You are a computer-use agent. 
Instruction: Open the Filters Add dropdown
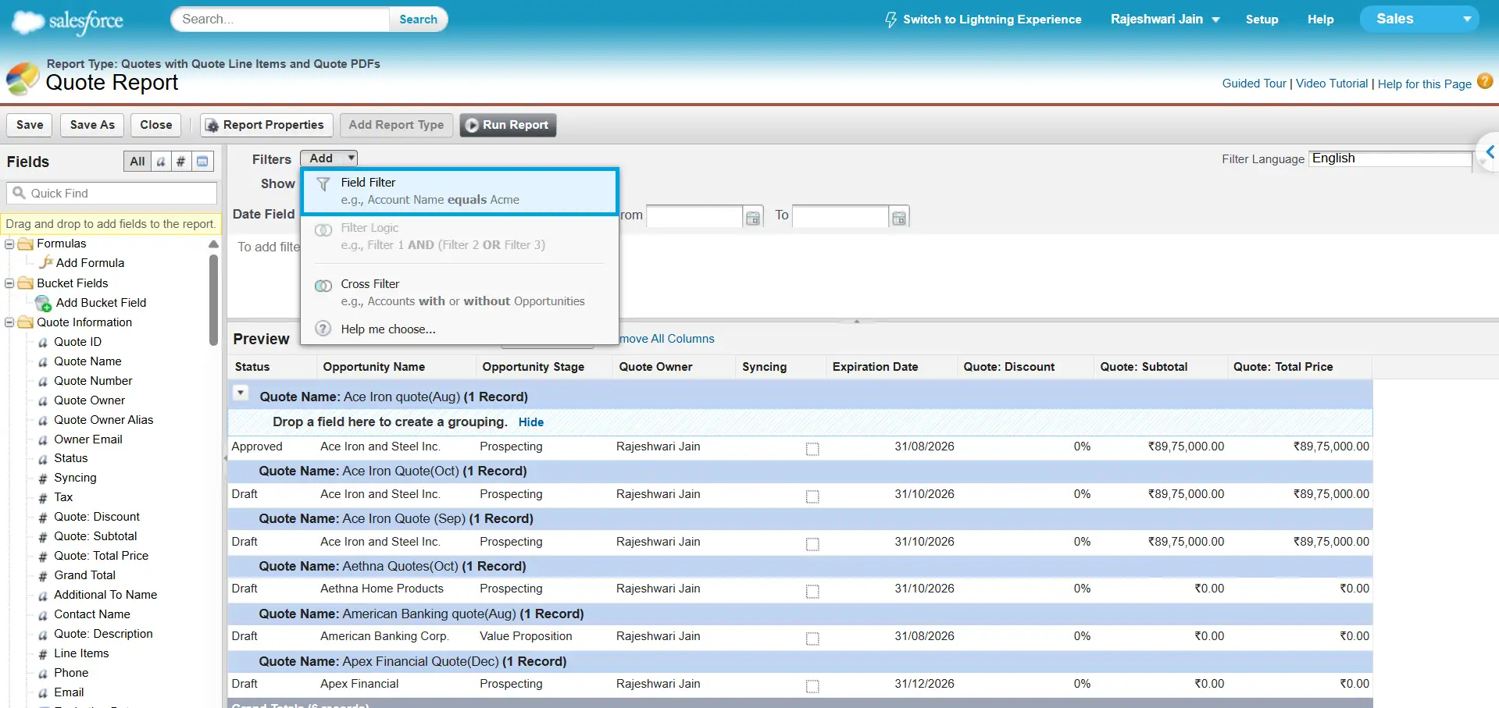pos(329,158)
